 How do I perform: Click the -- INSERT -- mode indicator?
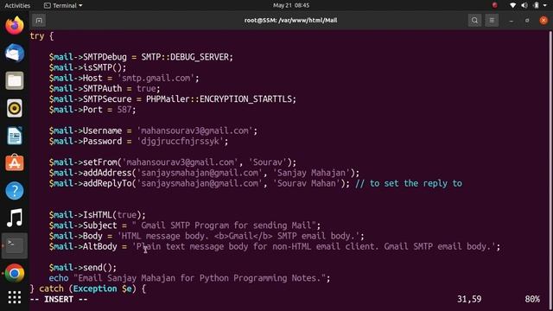[59, 300]
